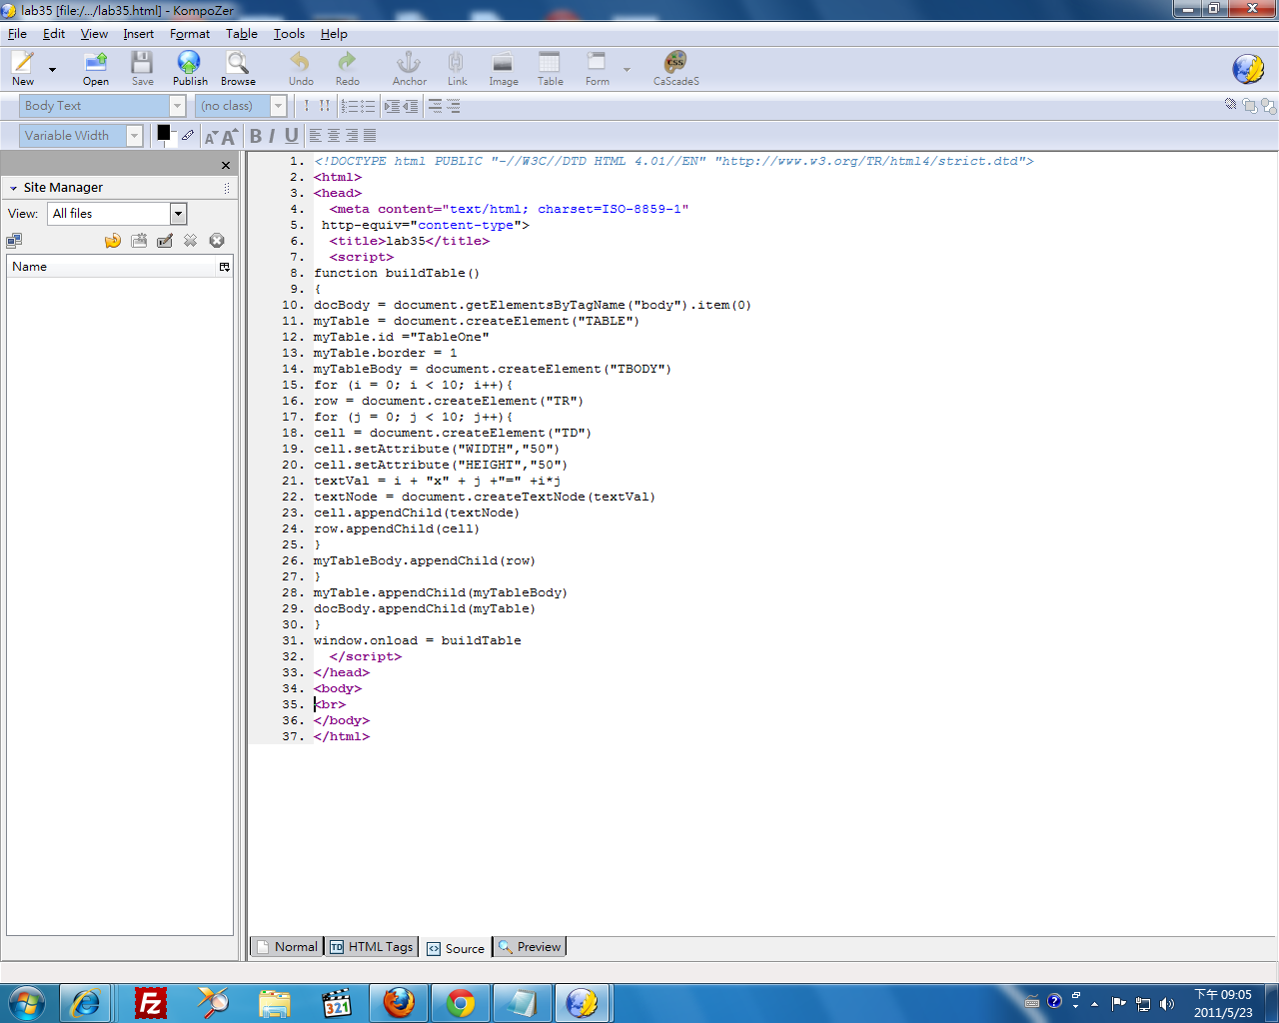Align text right
Screen dimensions: 1279x1023
tap(352, 136)
